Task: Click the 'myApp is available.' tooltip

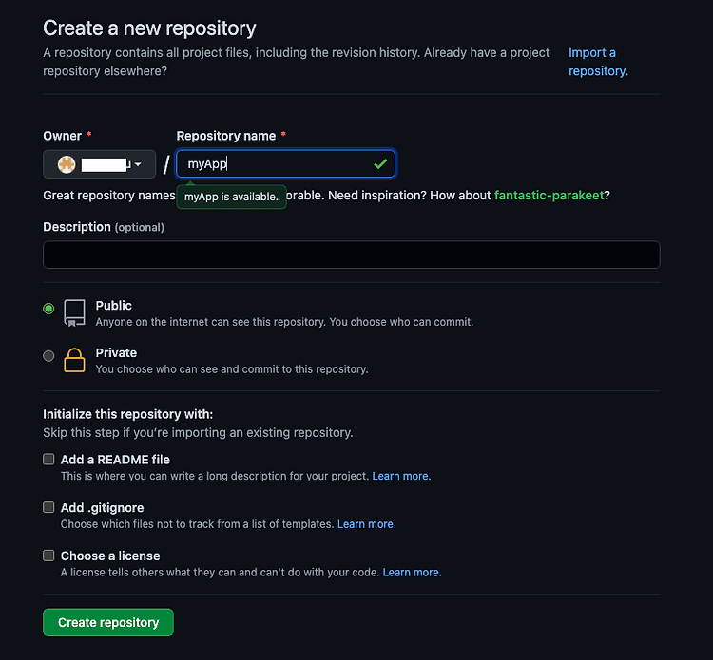Action: click(x=231, y=197)
